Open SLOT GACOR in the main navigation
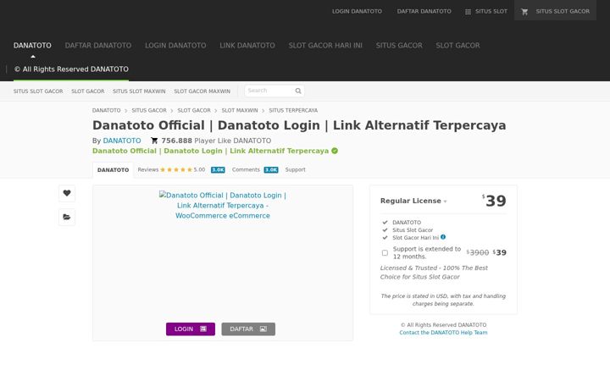This screenshot has width=610, height=381. click(457, 46)
